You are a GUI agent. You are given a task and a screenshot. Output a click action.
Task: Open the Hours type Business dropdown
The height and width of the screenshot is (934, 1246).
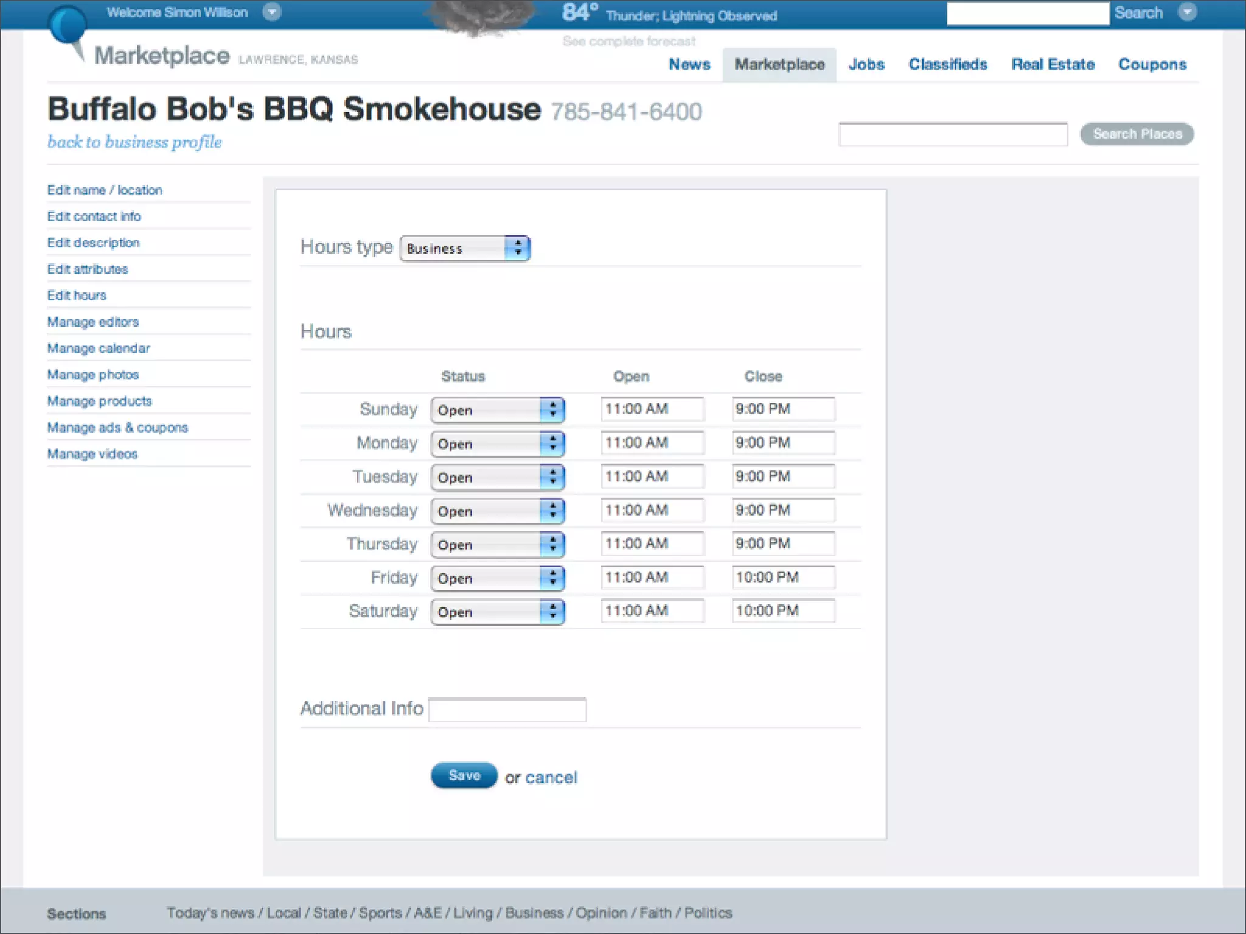pos(465,248)
